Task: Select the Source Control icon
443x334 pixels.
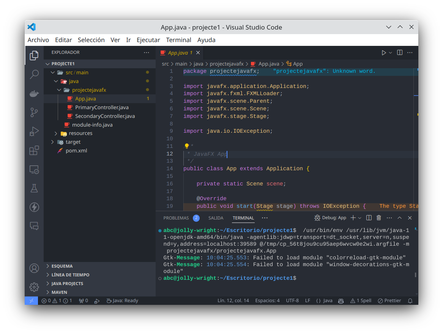Action: coord(34,112)
